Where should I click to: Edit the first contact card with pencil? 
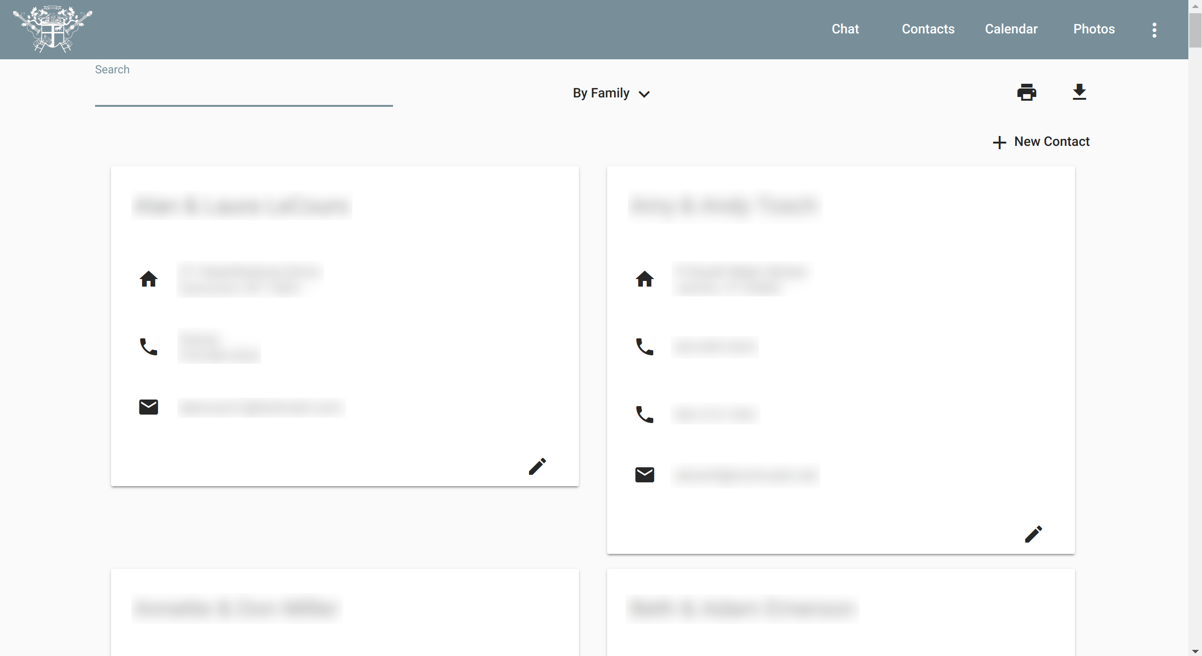pos(537,466)
